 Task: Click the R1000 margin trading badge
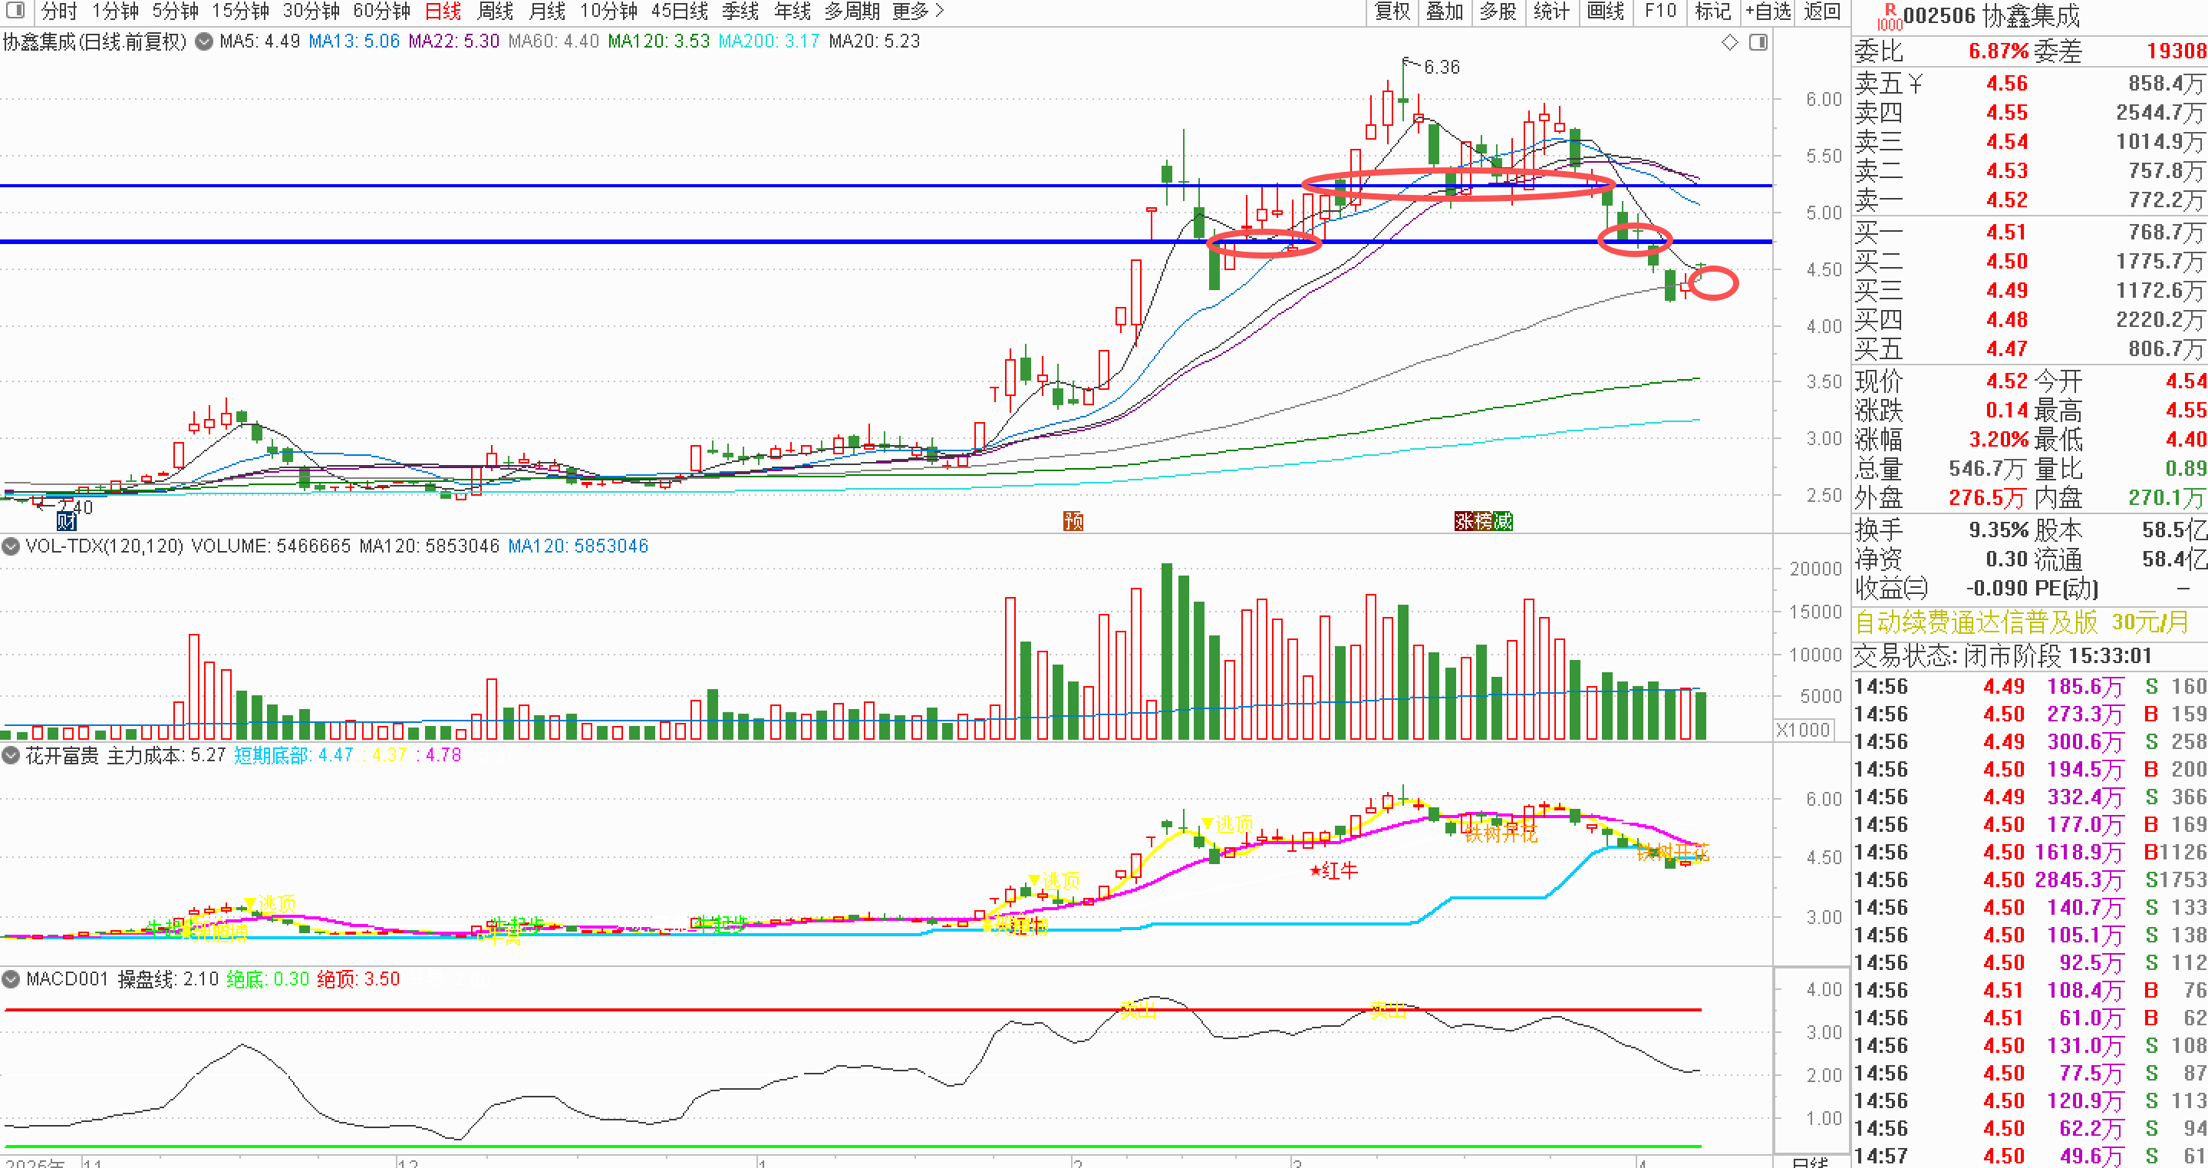1889,16
